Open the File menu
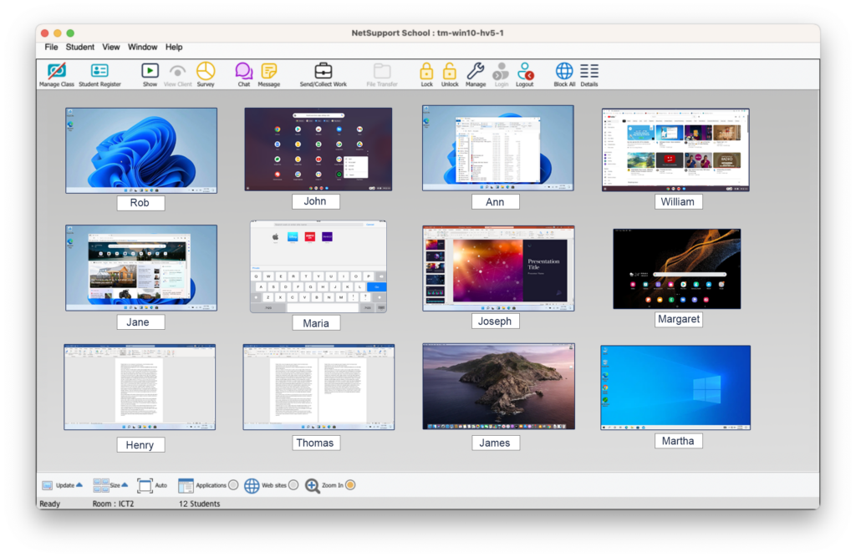Image resolution: width=856 pixels, height=557 pixels. [51, 48]
